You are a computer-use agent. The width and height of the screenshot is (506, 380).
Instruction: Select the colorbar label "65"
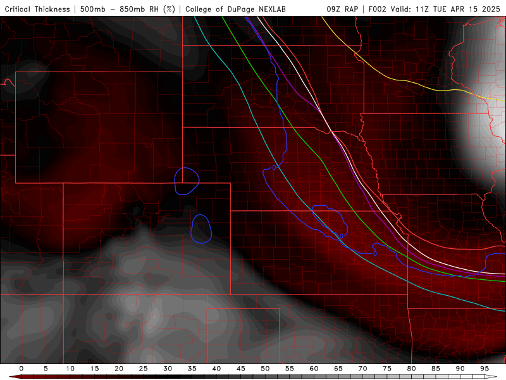(338, 369)
